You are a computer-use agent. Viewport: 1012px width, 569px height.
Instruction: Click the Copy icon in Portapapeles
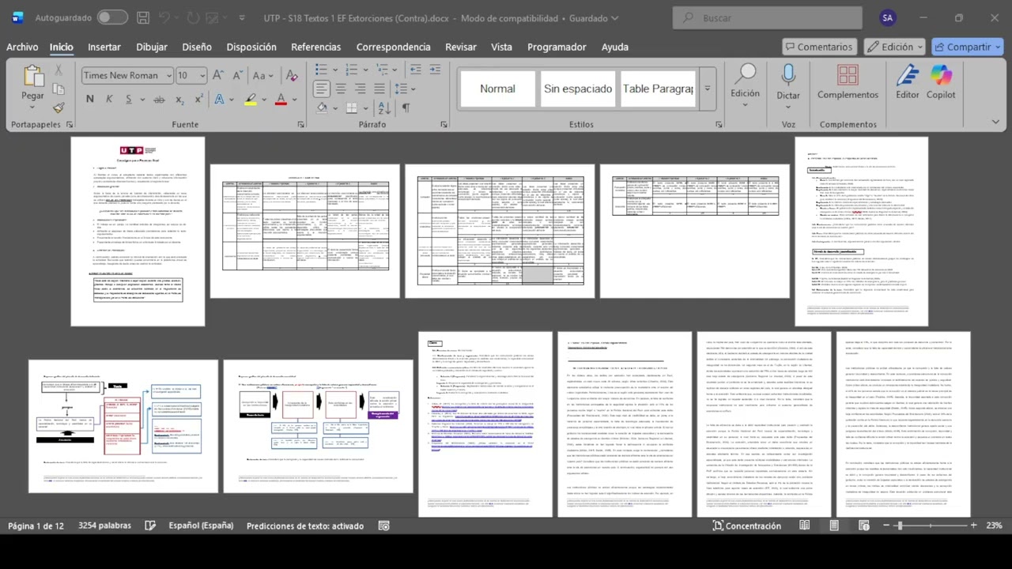[58, 89]
